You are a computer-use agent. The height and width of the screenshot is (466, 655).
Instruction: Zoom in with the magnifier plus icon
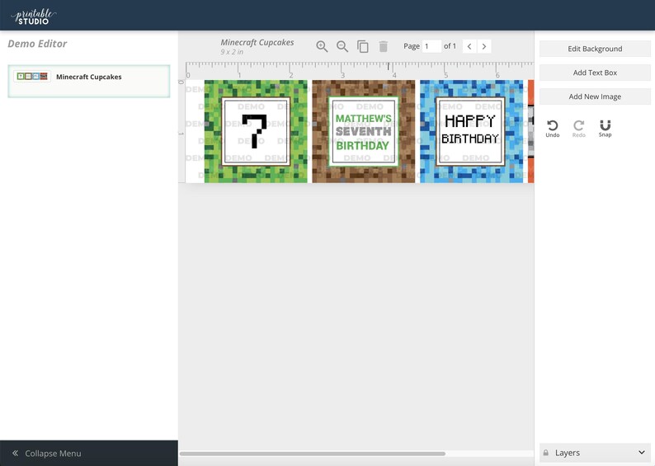tap(322, 46)
